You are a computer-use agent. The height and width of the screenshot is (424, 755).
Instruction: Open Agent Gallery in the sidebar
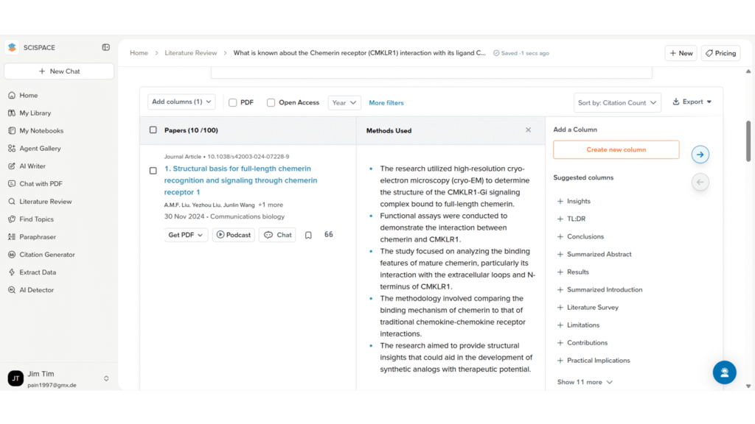(x=40, y=149)
